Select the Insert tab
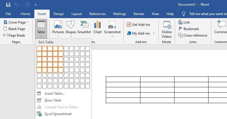This screenshot has height=119, width=227. point(42,14)
